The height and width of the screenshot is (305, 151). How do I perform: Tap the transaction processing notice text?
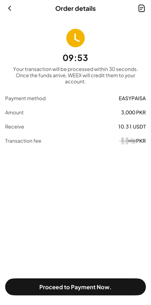75,69
